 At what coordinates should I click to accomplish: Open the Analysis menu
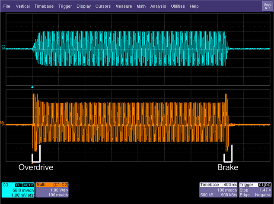pos(158,6)
